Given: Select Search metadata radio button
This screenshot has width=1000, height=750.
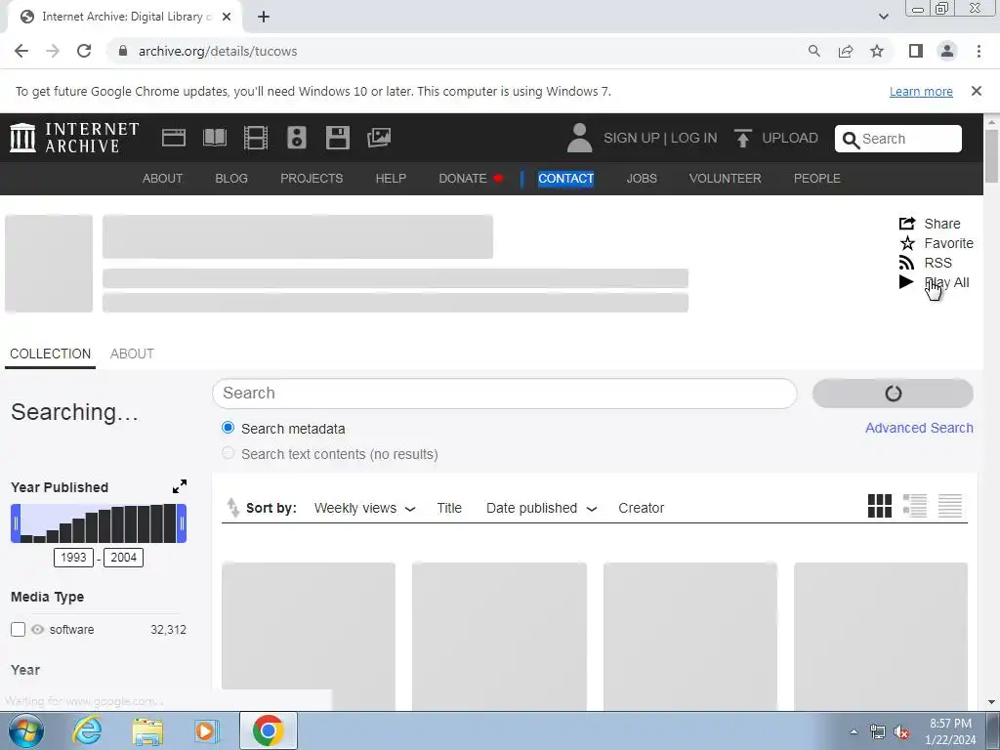Looking at the screenshot, I should click(x=228, y=428).
